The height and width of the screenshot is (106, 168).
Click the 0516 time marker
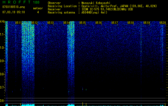(99, 23)
